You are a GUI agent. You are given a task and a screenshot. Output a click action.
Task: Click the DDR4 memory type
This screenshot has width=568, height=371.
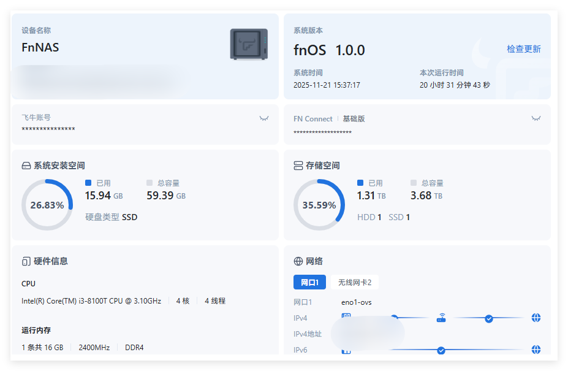[134, 348]
